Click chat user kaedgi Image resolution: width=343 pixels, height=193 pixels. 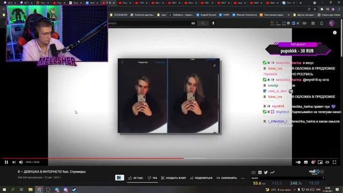pyautogui.click(x=273, y=85)
